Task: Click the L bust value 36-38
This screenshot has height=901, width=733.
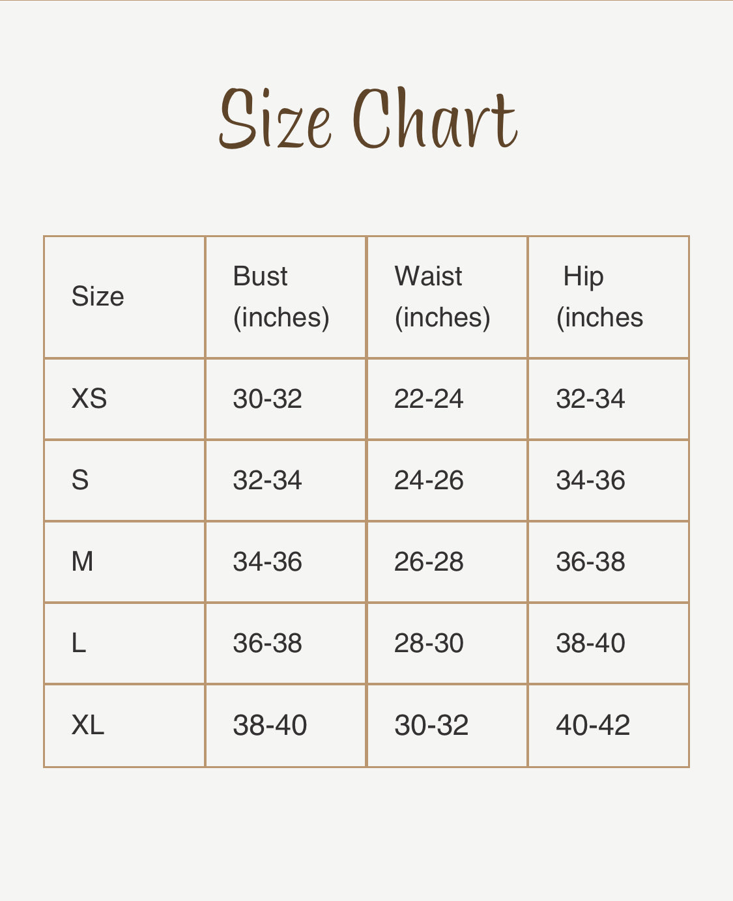Action: [x=268, y=643]
